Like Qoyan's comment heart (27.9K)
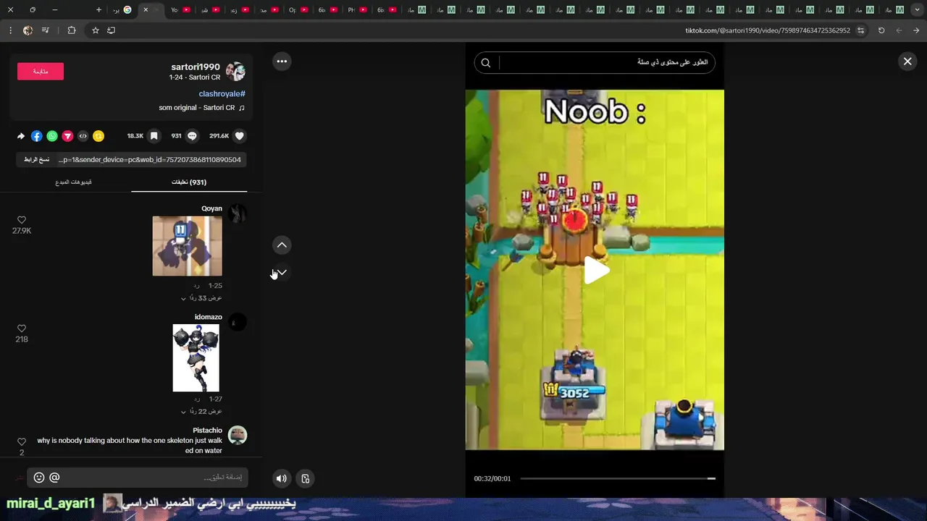 22,220
